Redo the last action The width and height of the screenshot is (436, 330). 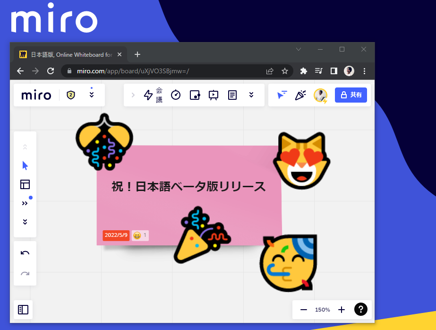25,274
